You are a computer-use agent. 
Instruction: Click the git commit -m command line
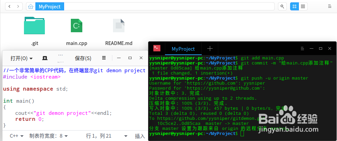241,63
